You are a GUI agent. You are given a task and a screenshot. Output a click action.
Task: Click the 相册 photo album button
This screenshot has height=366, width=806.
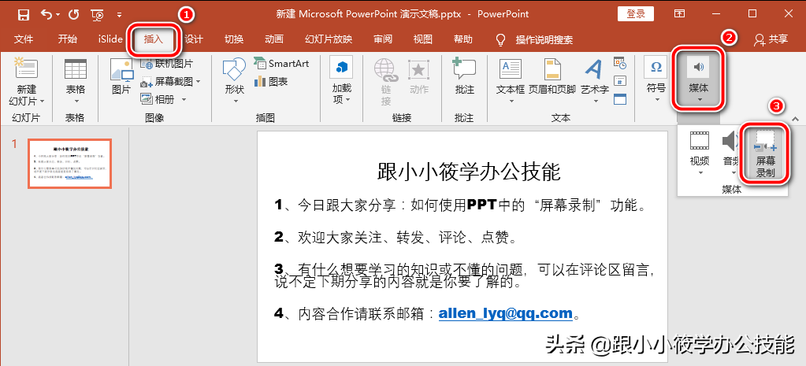158,99
